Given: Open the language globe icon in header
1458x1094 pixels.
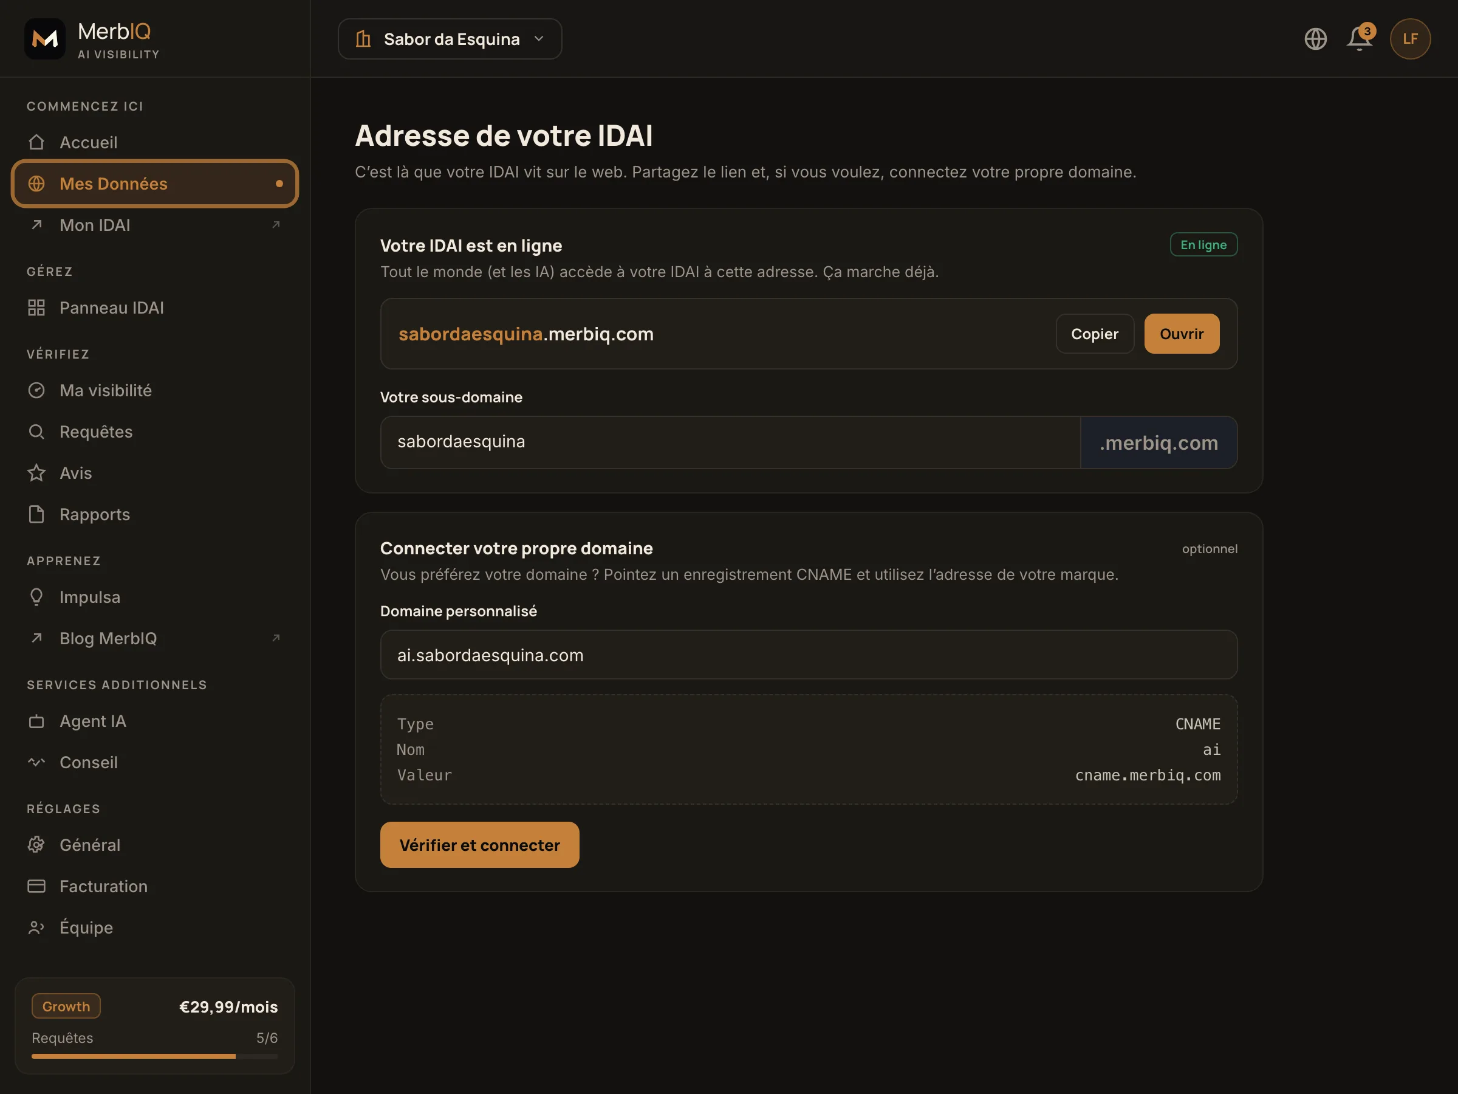Looking at the screenshot, I should 1316,39.
